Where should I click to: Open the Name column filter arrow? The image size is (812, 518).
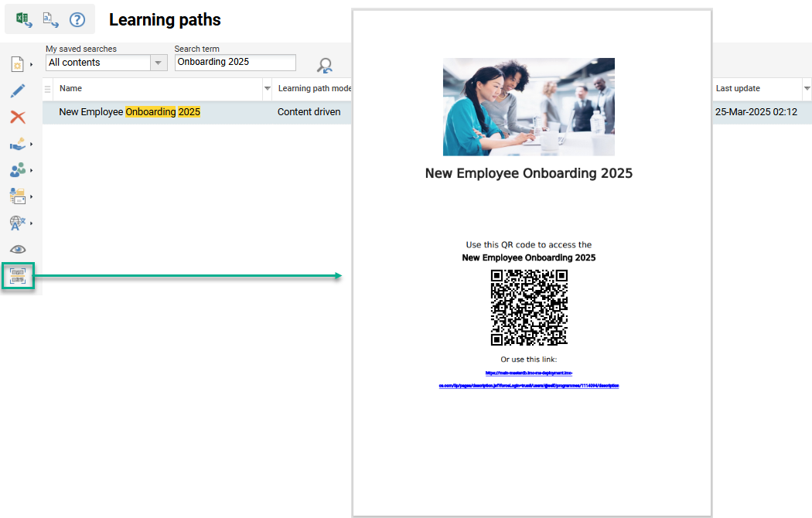[267, 89]
